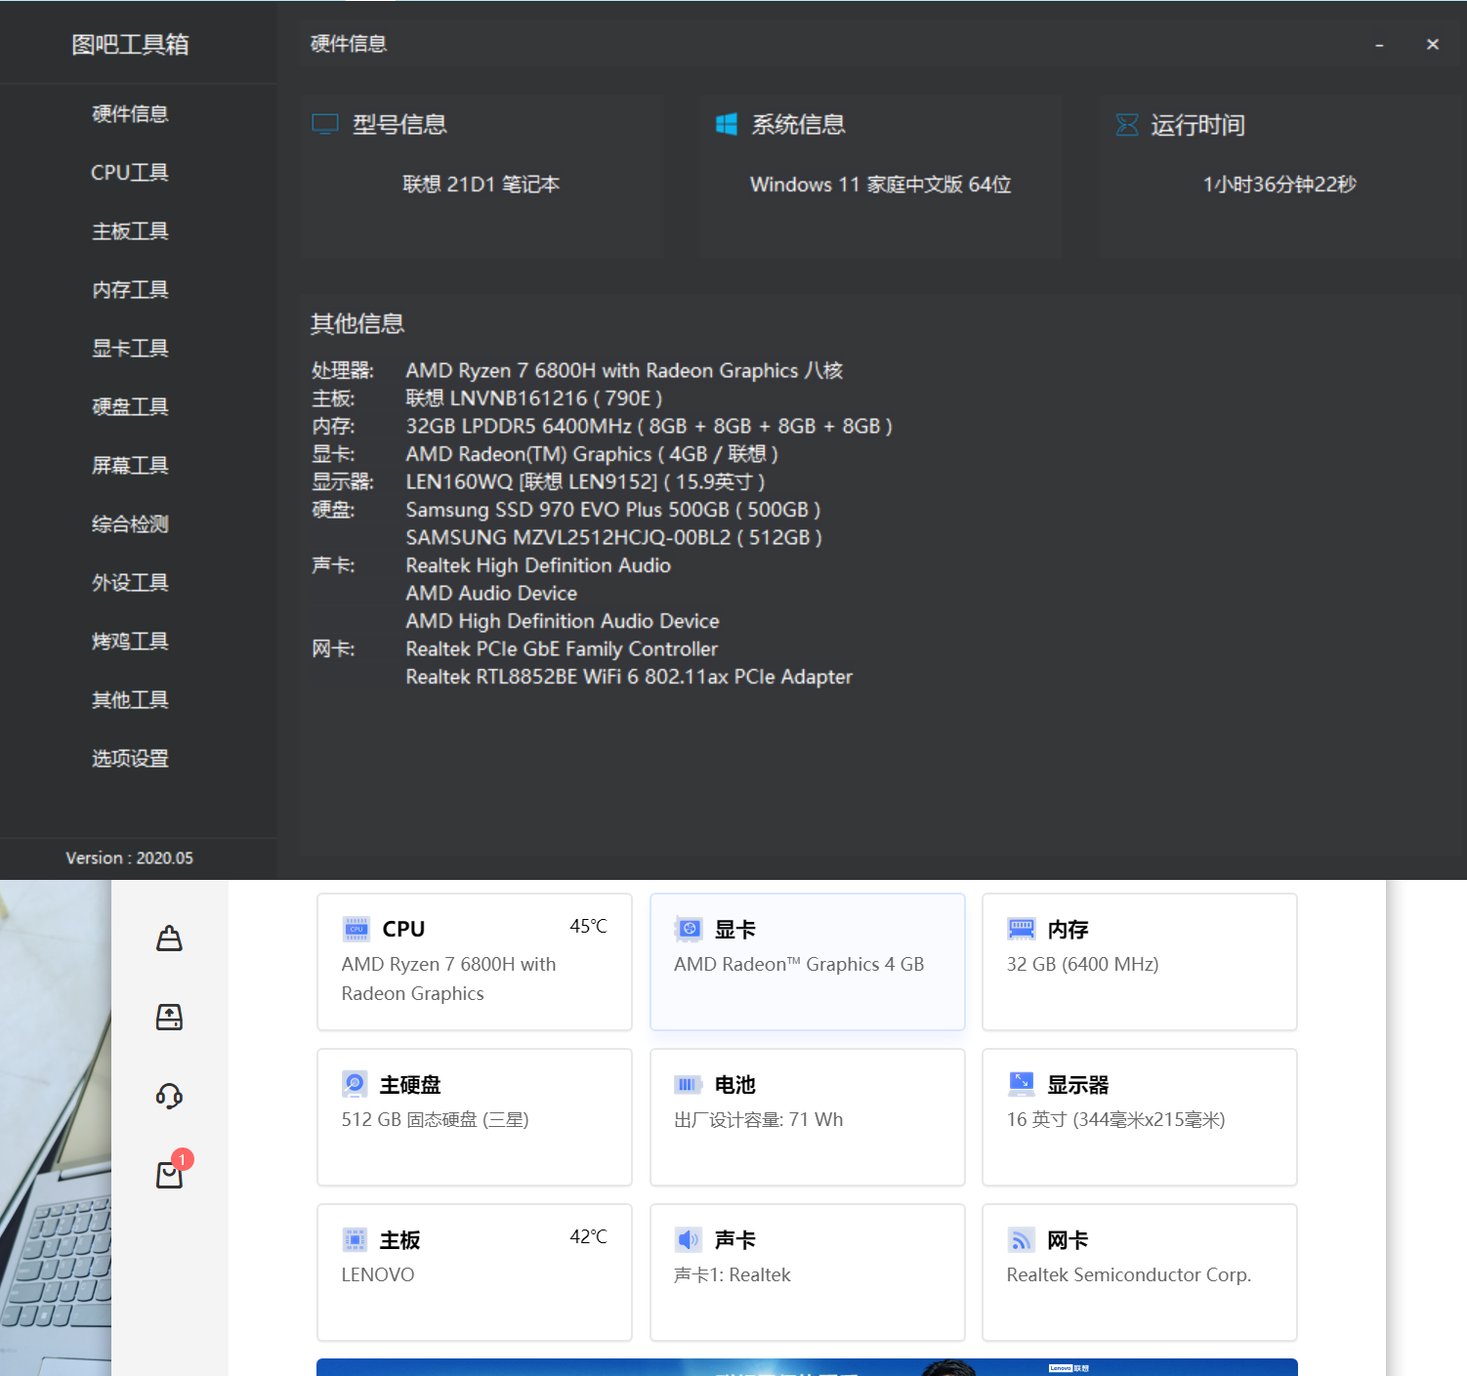Viewport: 1467px width, 1376px height.
Task: Open the 显示器 card in Lenovo window
Action: pos(1140,1117)
